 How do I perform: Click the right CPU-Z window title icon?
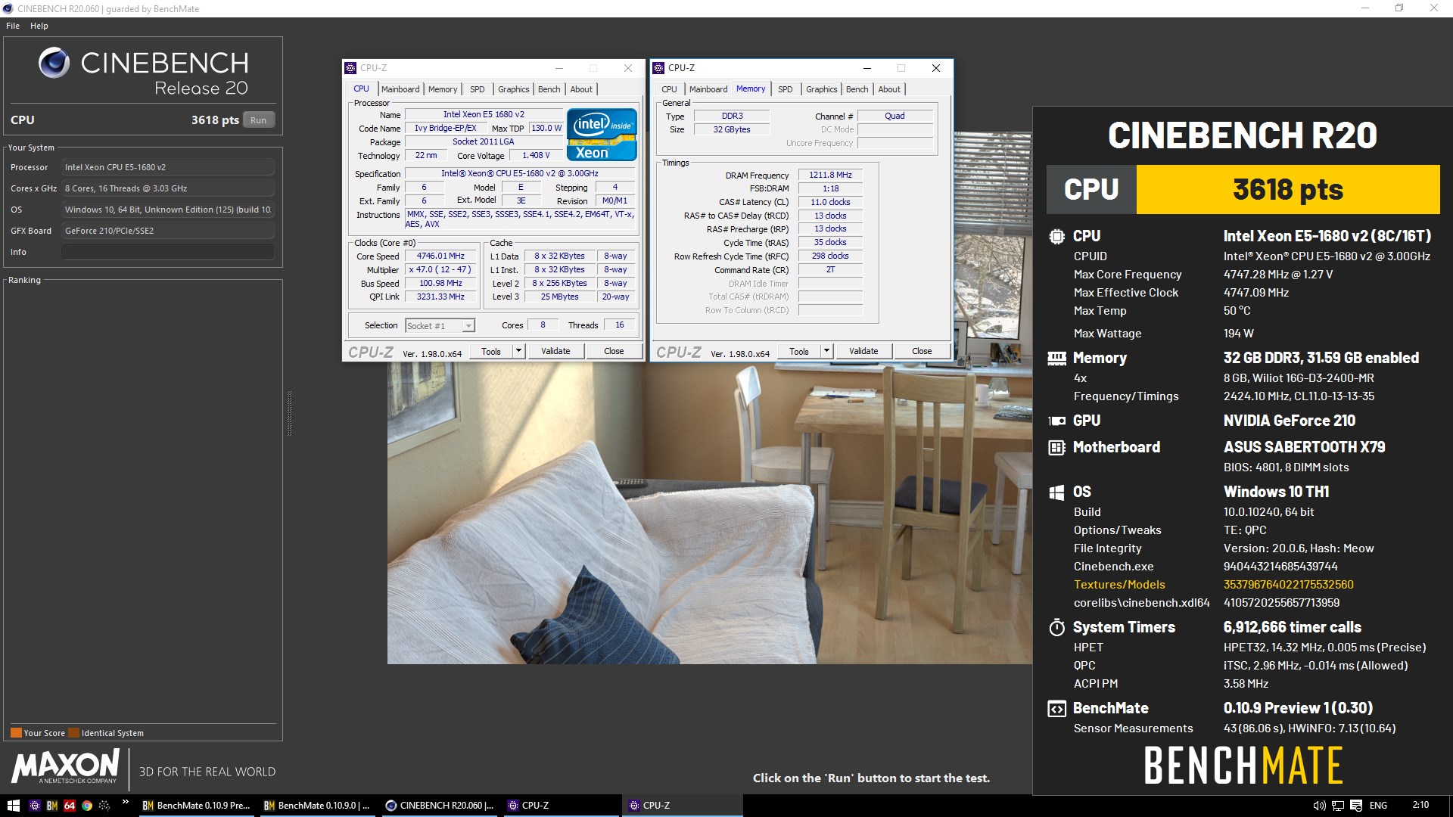[x=658, y=68]
